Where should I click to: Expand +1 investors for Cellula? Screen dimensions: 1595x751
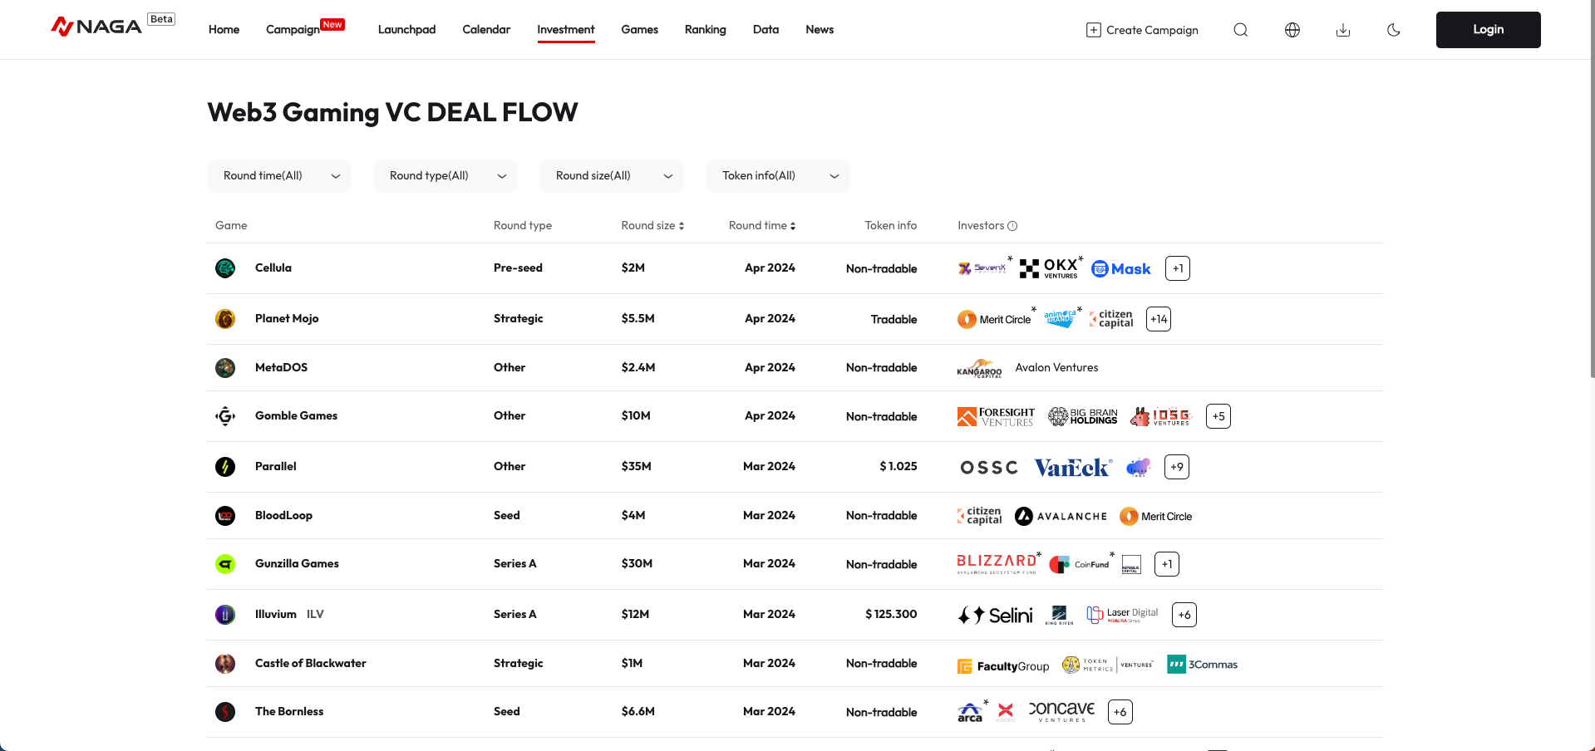coord(1178,268)
